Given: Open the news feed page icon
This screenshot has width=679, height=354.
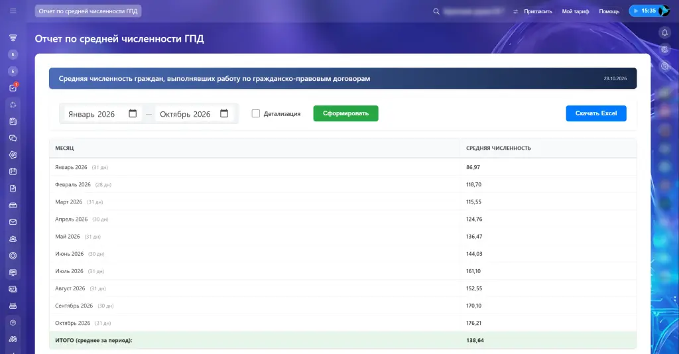Looking at the screenshot, I should pyautogui.click(x=13, y=121).
